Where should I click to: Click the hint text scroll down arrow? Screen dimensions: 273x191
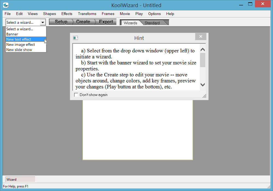coord(203,85)
